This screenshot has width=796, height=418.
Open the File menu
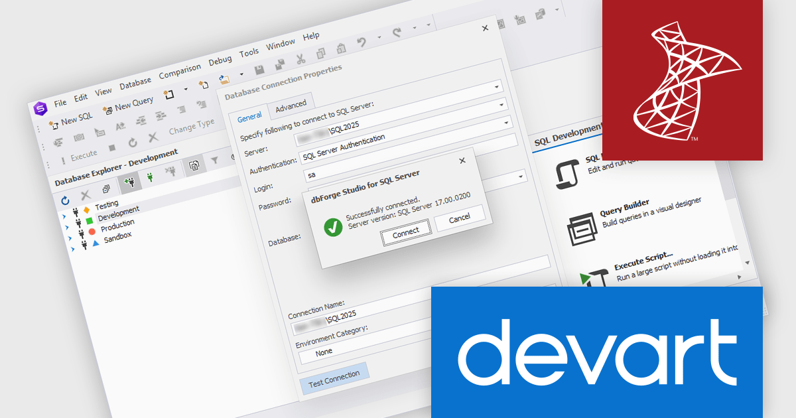point(60,102)
